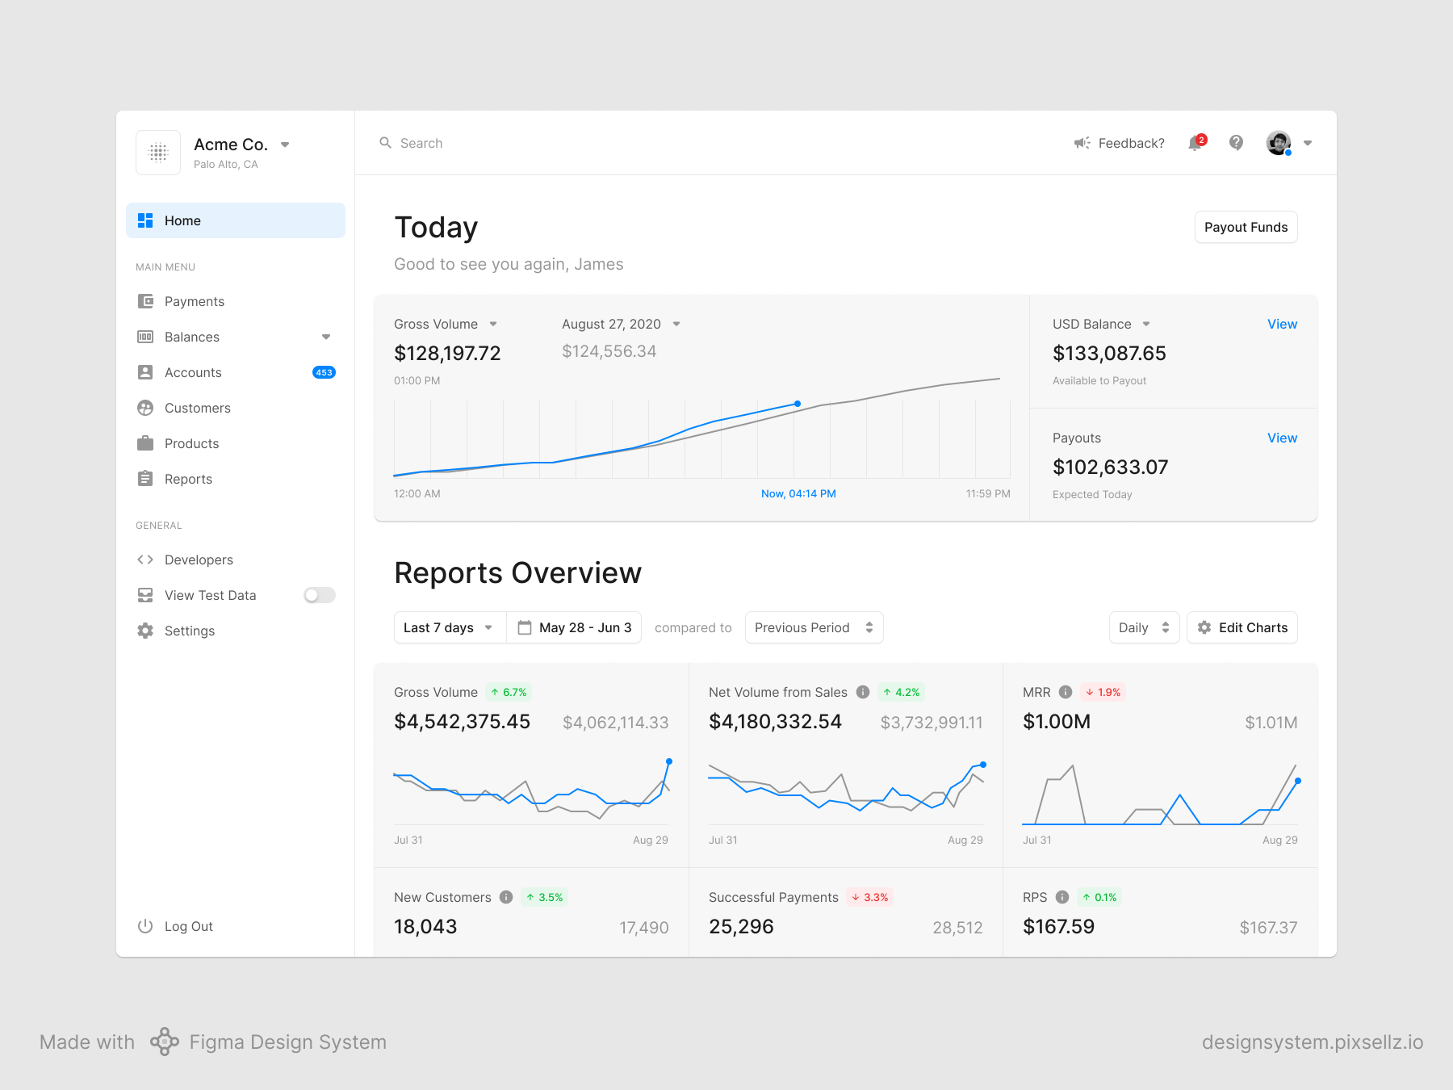Select the Customers icon in main menu
1453x1090 pixels.
tap(145, 408)
